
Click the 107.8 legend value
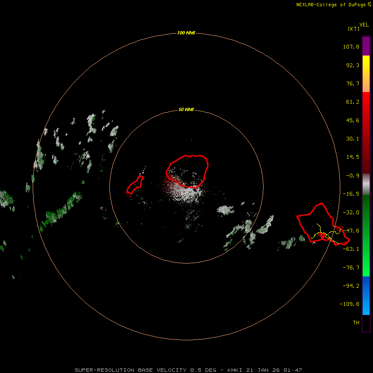351,46
